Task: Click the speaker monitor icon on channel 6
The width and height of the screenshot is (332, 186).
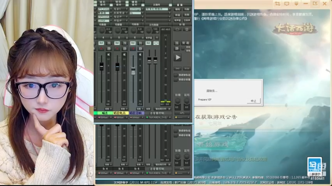Action: (140, 55)
